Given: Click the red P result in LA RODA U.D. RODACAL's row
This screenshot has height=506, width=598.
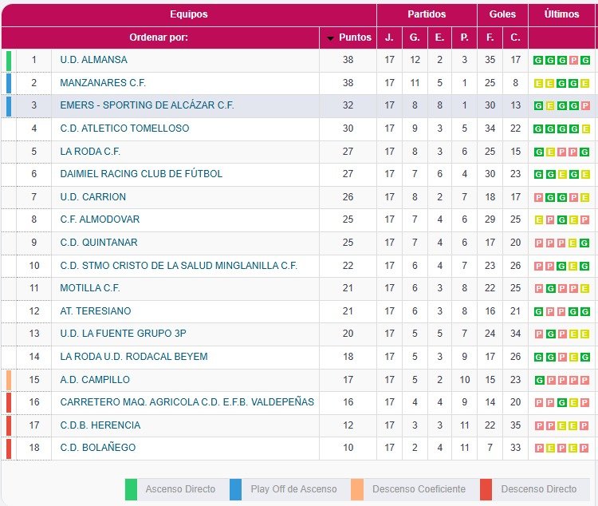Looking at the screenshot, I should pyautogui.click(x=562, y=358).
